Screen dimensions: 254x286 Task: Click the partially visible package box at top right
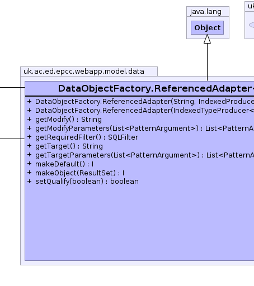[x=250, y=20]
